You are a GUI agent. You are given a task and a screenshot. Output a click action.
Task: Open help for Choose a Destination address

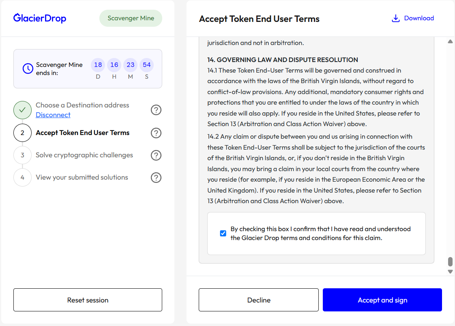click(156, 110)
